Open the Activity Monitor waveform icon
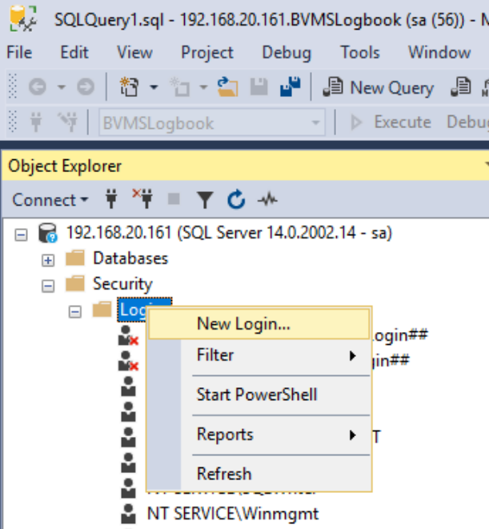This screenshot has height=529, width=489. pos(267,199)
